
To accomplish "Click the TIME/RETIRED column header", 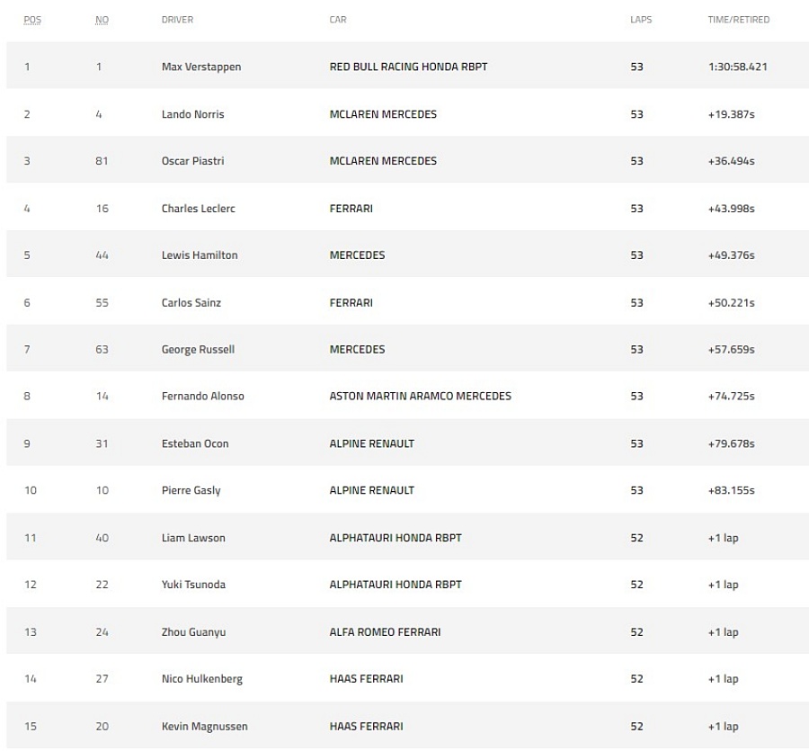I will (738, 20).
